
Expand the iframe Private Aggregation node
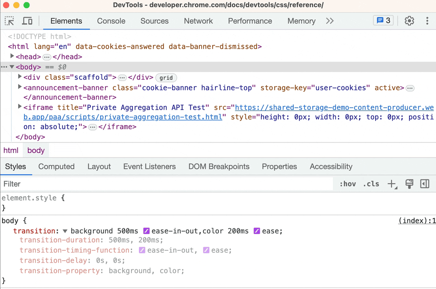pyautogui.click(x=20, y=107)
